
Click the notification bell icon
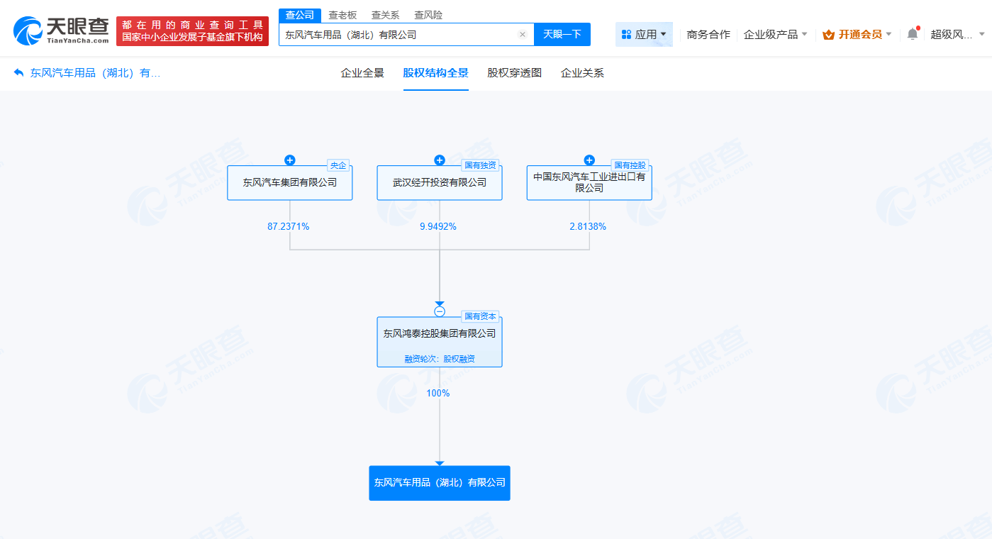tap(913, 33)
